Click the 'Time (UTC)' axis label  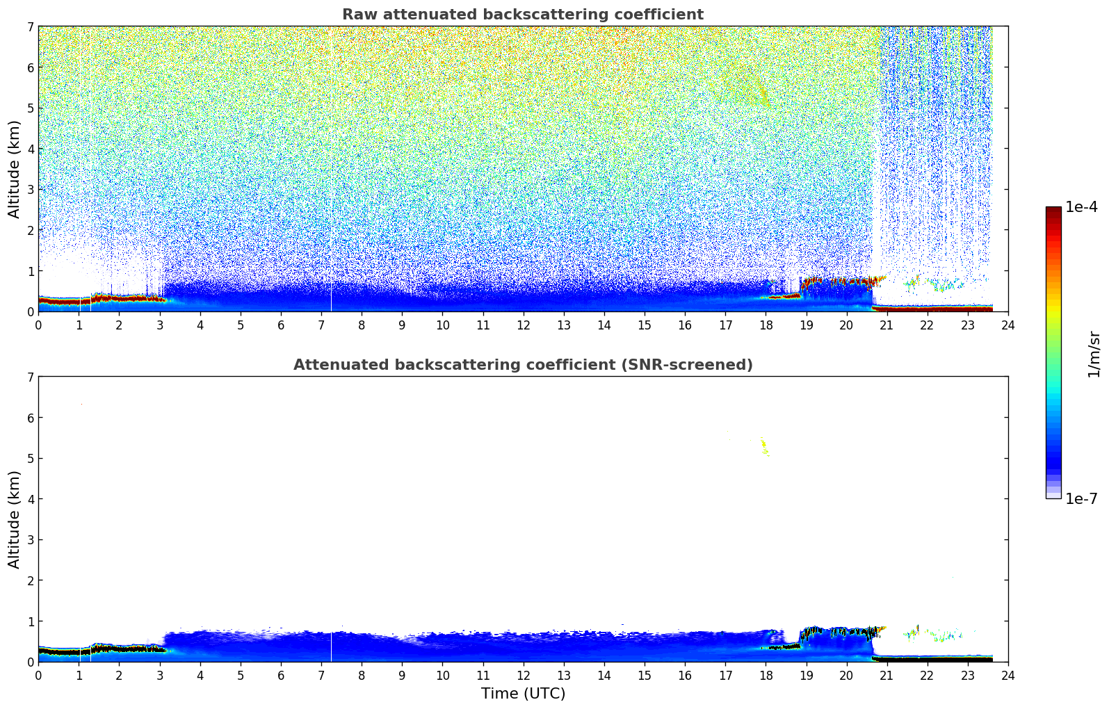click(523, 694)
